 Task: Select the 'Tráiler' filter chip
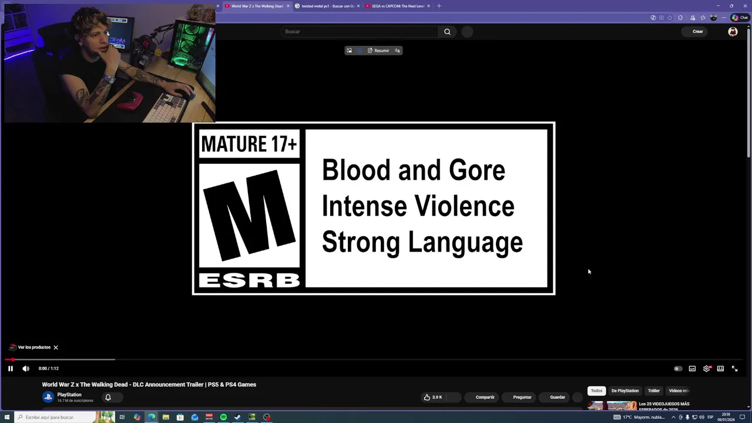(x=654, y=391)
